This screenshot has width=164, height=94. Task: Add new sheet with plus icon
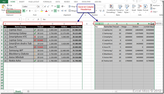pyautogui.click(x=28, y=91)
